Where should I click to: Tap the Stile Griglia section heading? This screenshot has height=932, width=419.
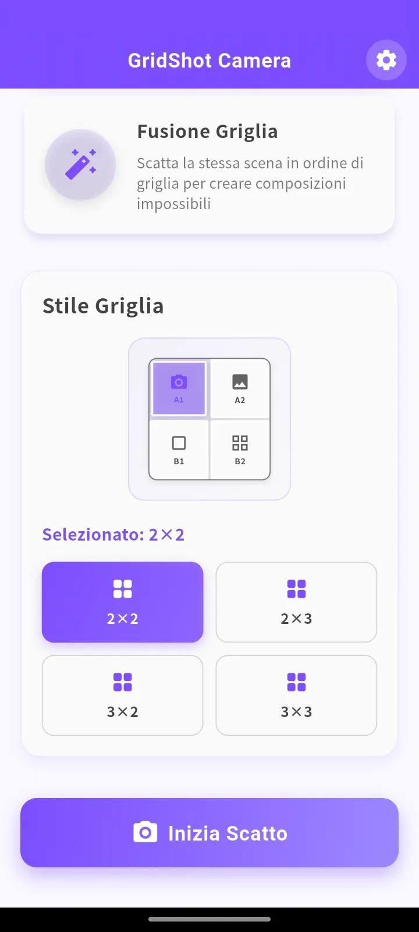point(103,306)
